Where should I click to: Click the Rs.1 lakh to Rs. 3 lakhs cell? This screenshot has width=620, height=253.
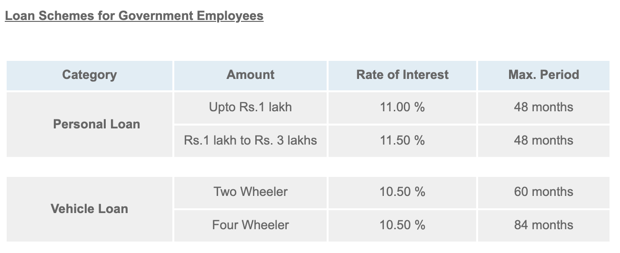250,140
